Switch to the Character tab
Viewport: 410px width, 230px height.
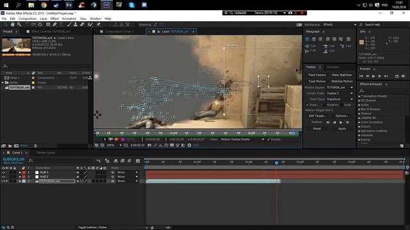point(332,67)
